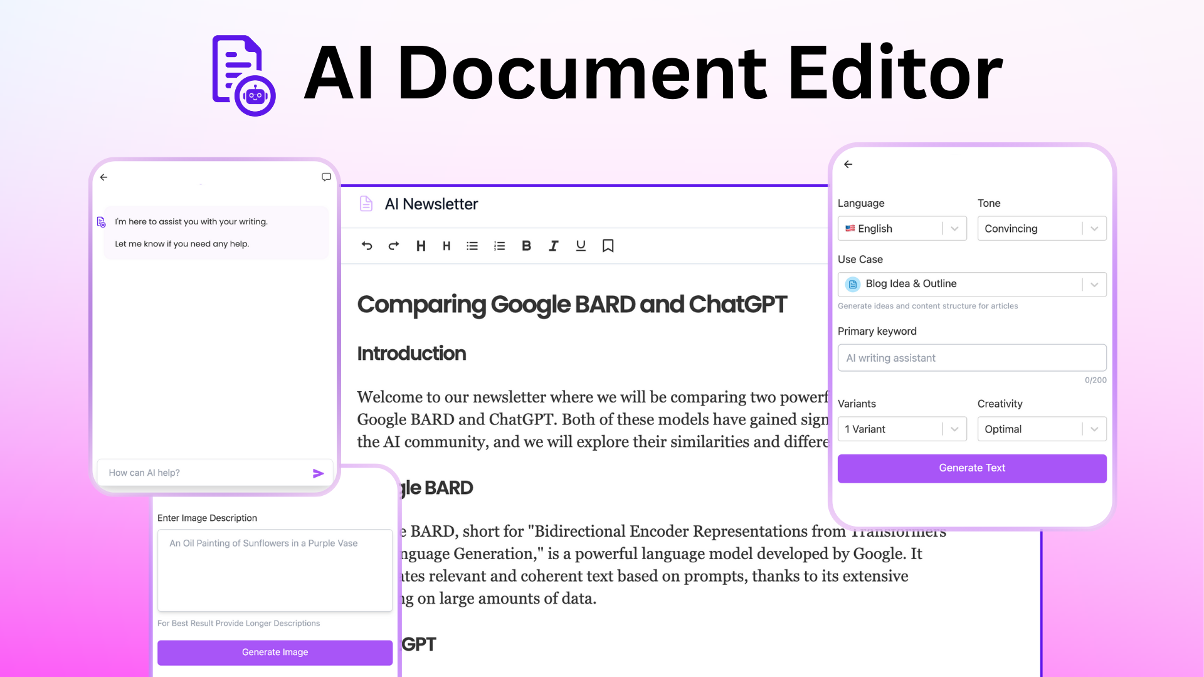Viewport: 1204px width, 677px height.
Task: Click the Italic formatting icon
Action: click(x=553, y=246)
